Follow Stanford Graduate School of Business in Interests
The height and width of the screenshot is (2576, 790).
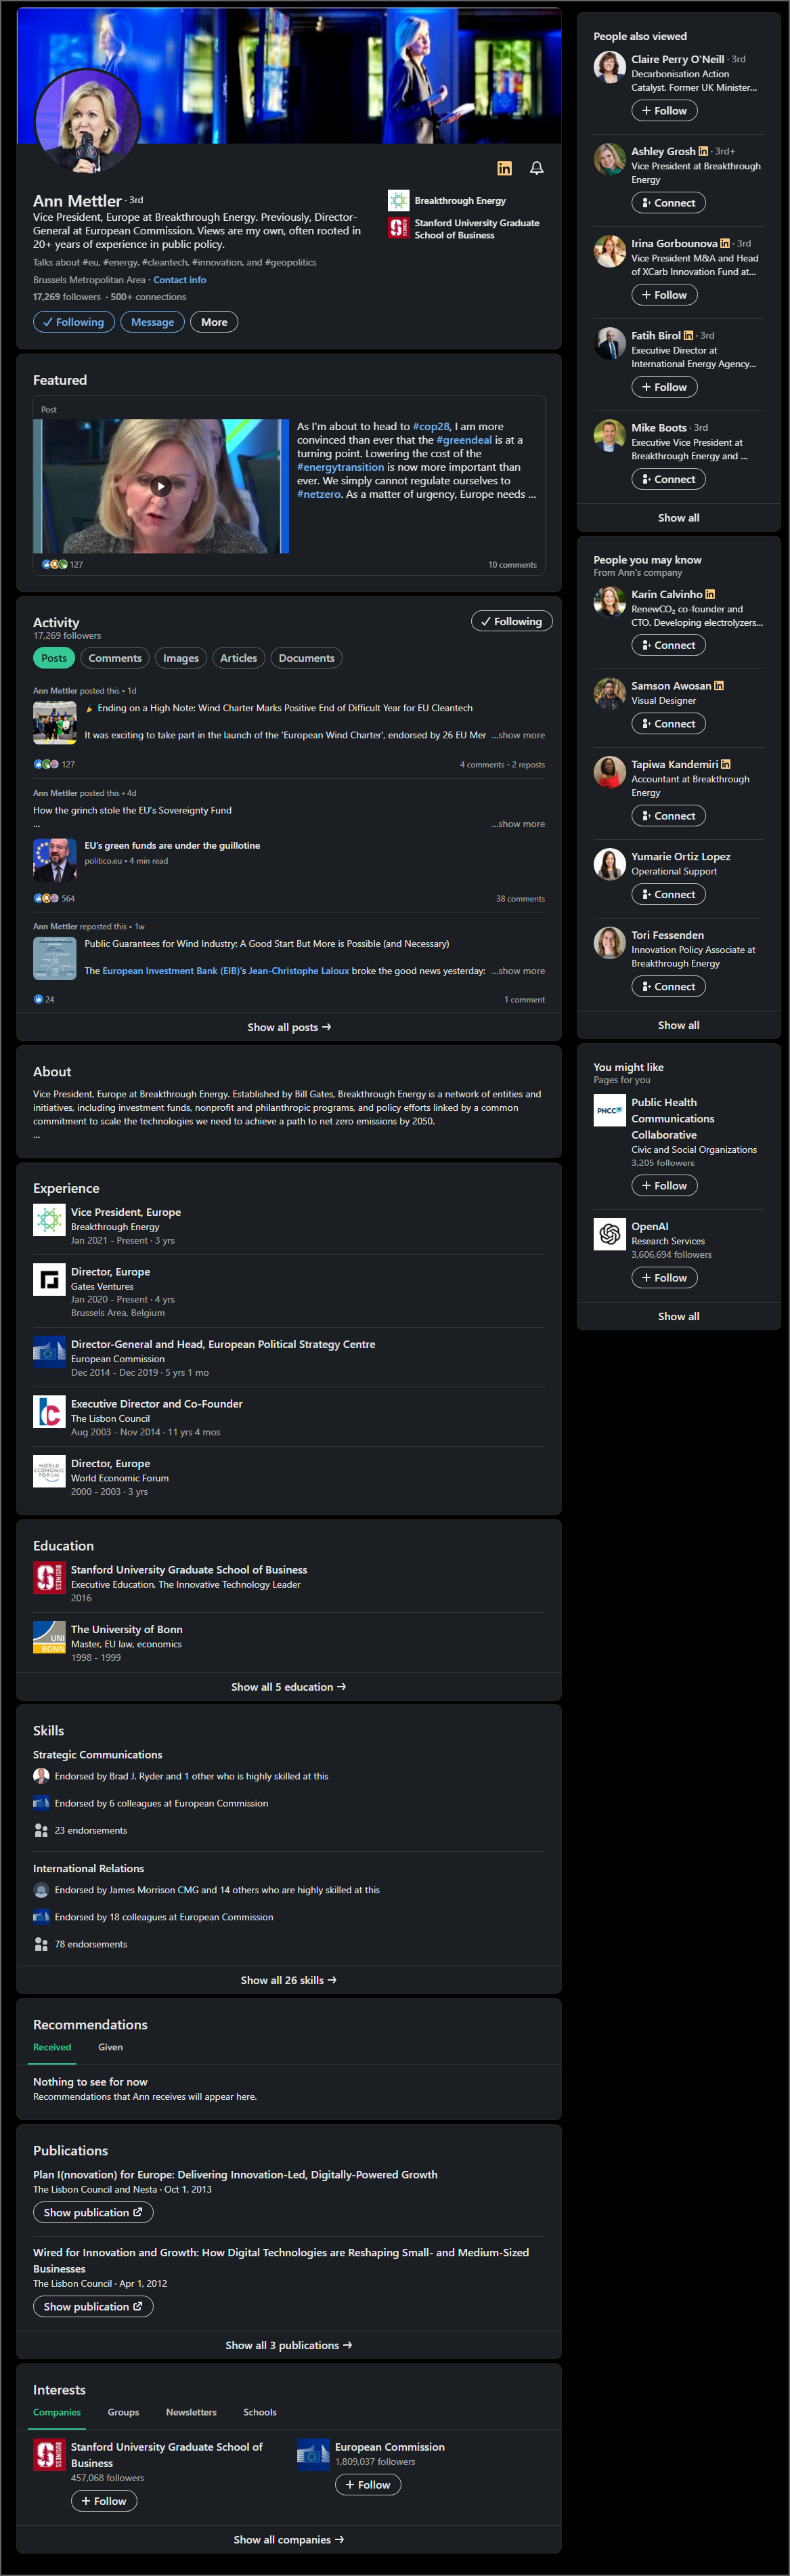(x=104, y=2501)
